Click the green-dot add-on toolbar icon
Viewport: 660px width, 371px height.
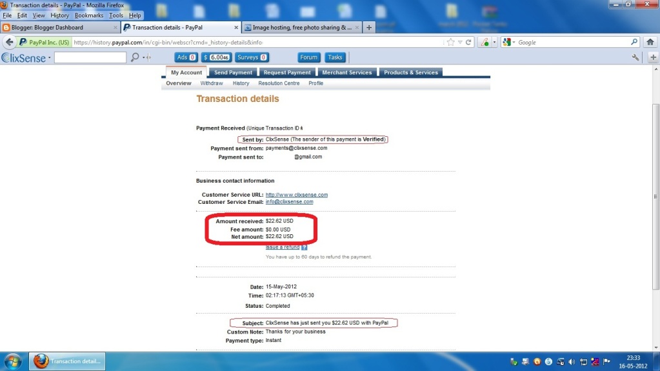tap(485, 42)
